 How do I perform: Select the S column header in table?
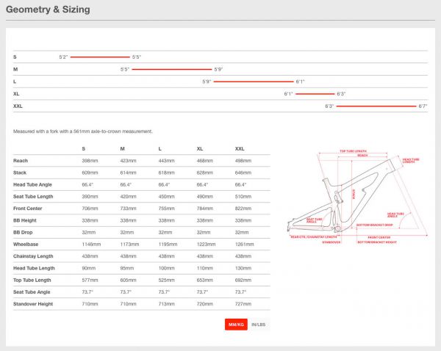[84, 149]
